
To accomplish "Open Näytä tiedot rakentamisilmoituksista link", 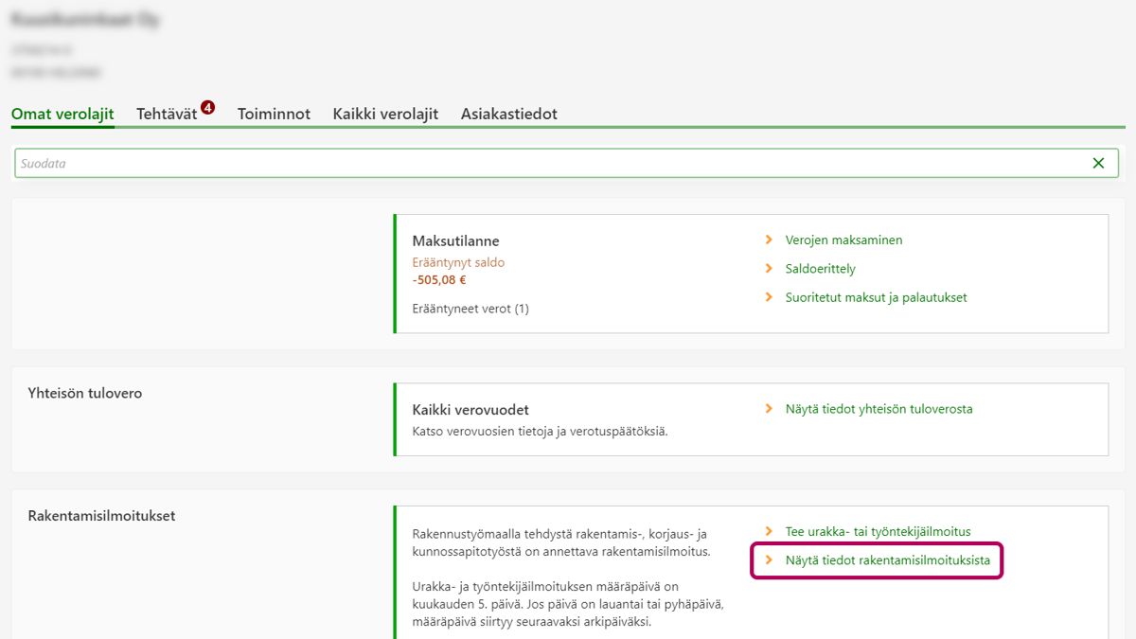I will pos(887,560).
